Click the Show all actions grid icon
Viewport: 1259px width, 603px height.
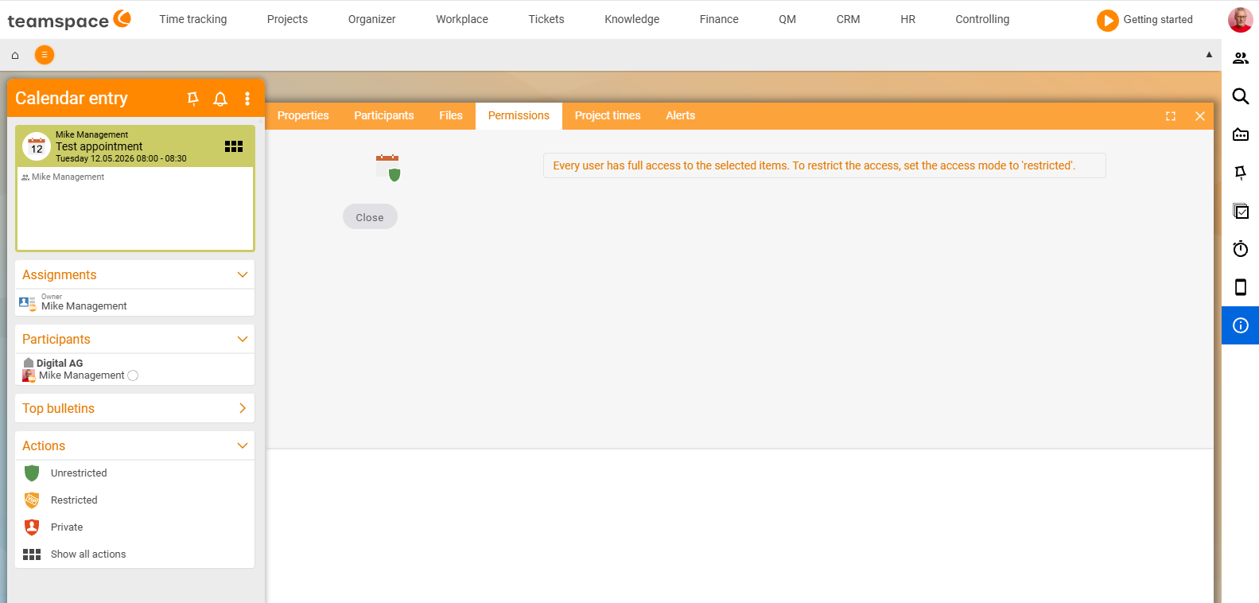[32, 554]
